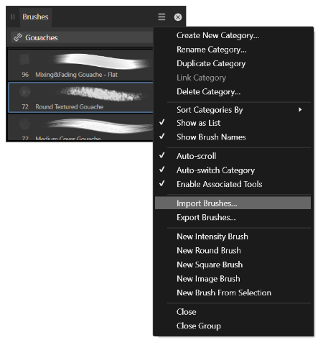This screenshot has width=323, height=345.
Task: Open the Gouaches category dropdown
Action: coord(82,37)
